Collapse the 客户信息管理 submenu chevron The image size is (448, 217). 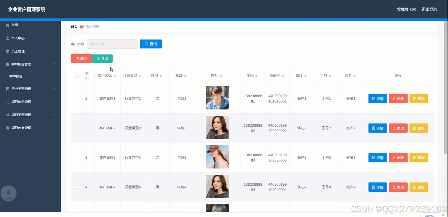click(55, 64)
